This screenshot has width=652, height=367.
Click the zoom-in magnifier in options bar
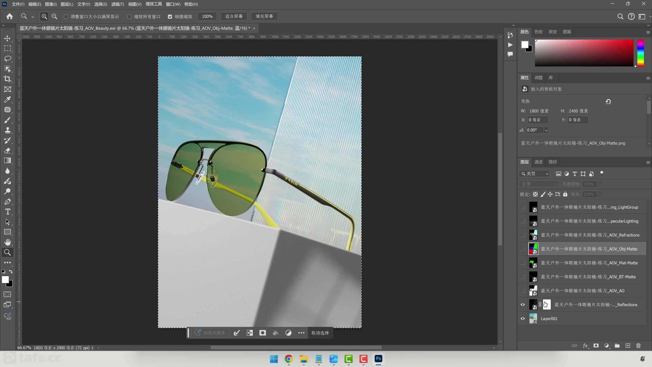coord(44,17)
